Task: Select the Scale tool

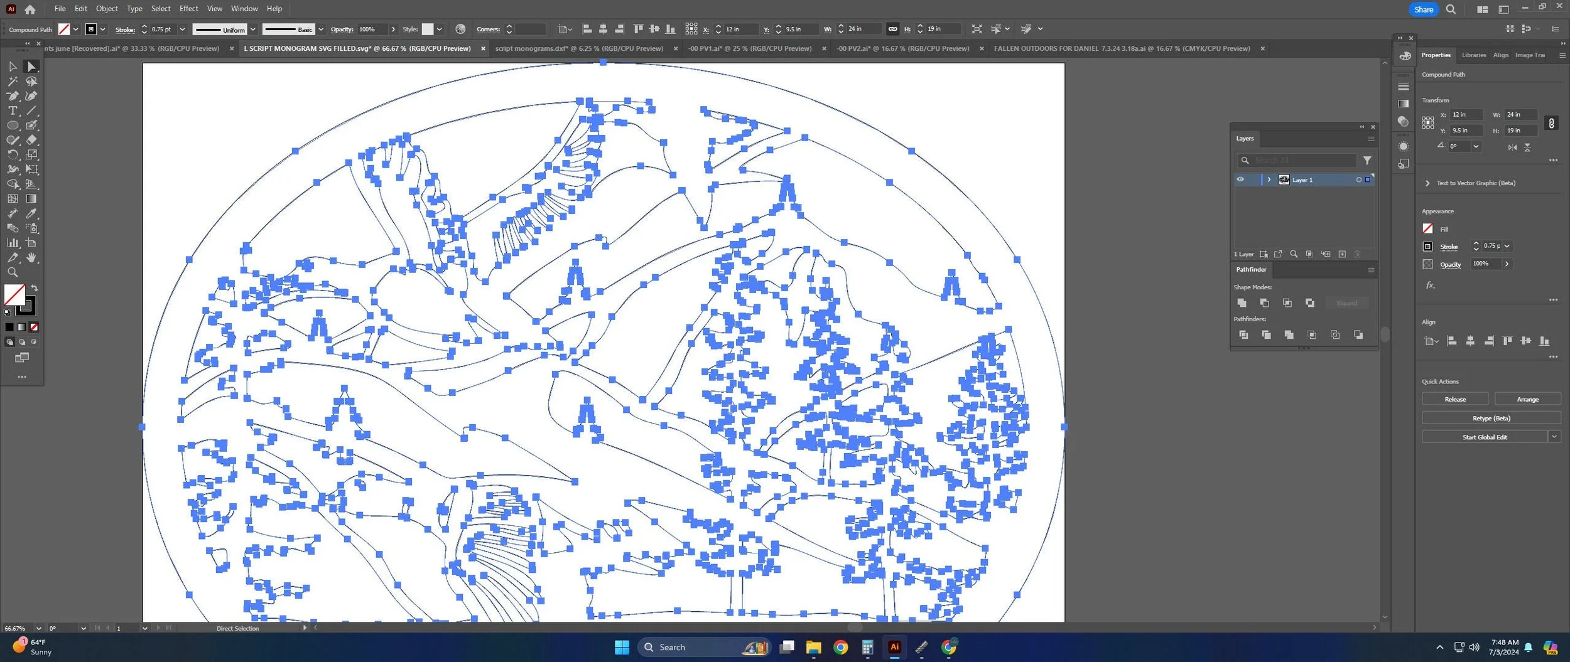Action: pos(31,154)
